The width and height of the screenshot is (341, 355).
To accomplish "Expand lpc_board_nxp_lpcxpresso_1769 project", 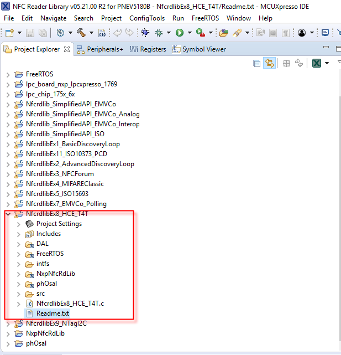I will [8, 84].
